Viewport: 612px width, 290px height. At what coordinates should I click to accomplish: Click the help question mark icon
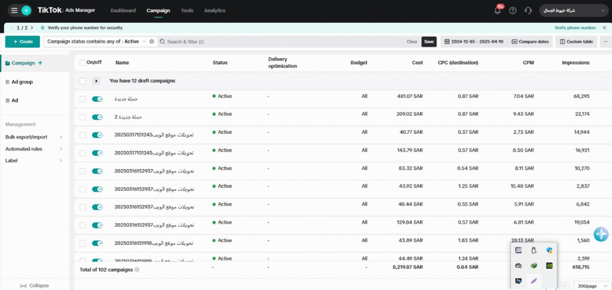(x=513, y=10)
